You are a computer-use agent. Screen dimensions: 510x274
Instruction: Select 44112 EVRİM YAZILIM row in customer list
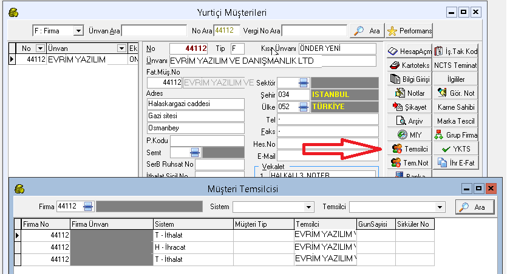tap(73, 60)
